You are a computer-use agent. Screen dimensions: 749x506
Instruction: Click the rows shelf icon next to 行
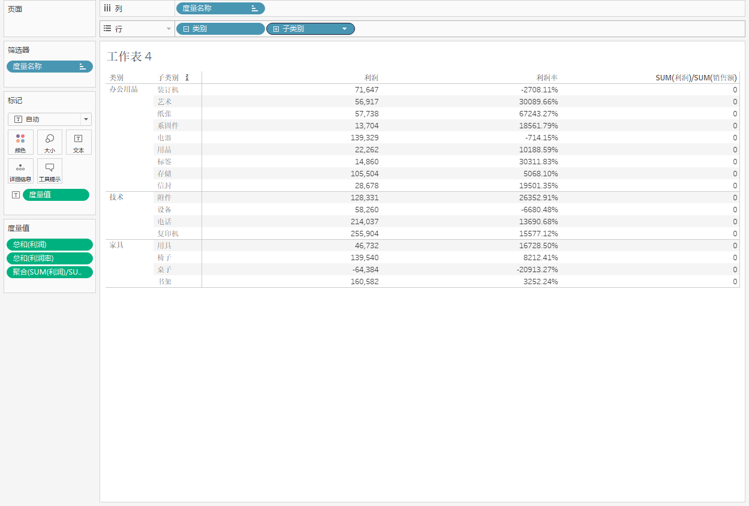(x=107, y=28)
